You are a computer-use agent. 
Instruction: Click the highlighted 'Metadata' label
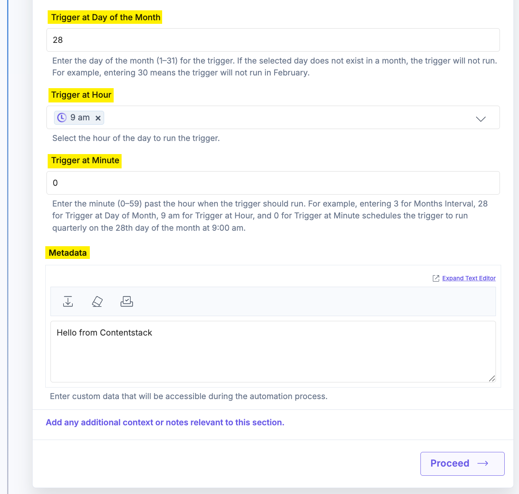[68, 253]
